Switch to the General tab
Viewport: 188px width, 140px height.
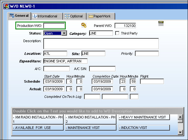[x=19, y=16]
